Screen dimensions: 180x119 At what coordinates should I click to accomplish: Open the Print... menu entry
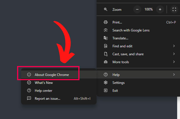(x=138, y=22)
